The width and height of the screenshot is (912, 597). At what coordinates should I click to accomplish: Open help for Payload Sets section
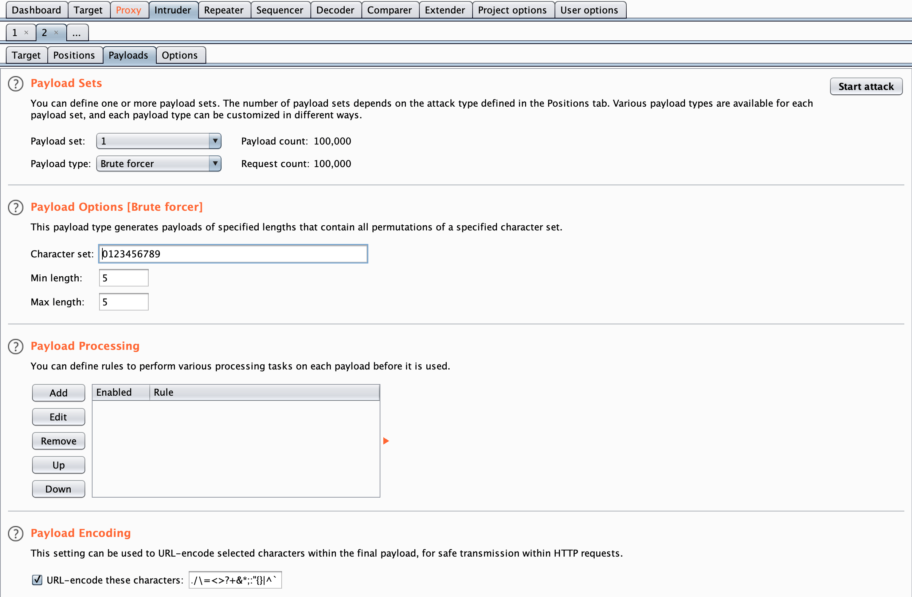16,83
